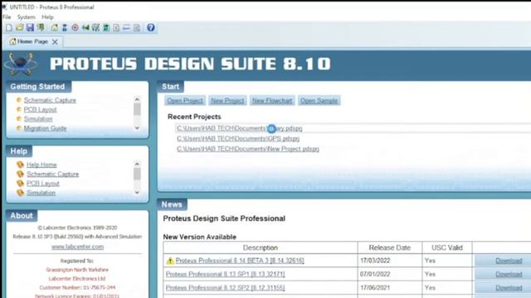
Task: Open the Bill of Materials toolbar icon
Action: tap(116, 27)
